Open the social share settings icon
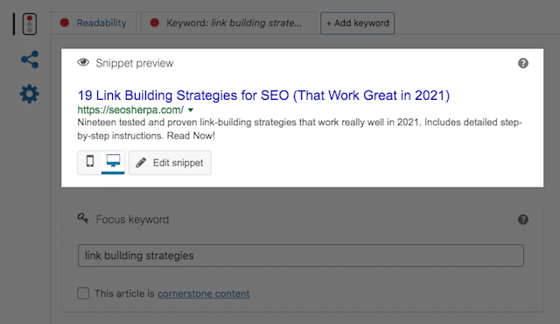The height and width of the screenshot is (324, 560). click(x=30, y=60)
